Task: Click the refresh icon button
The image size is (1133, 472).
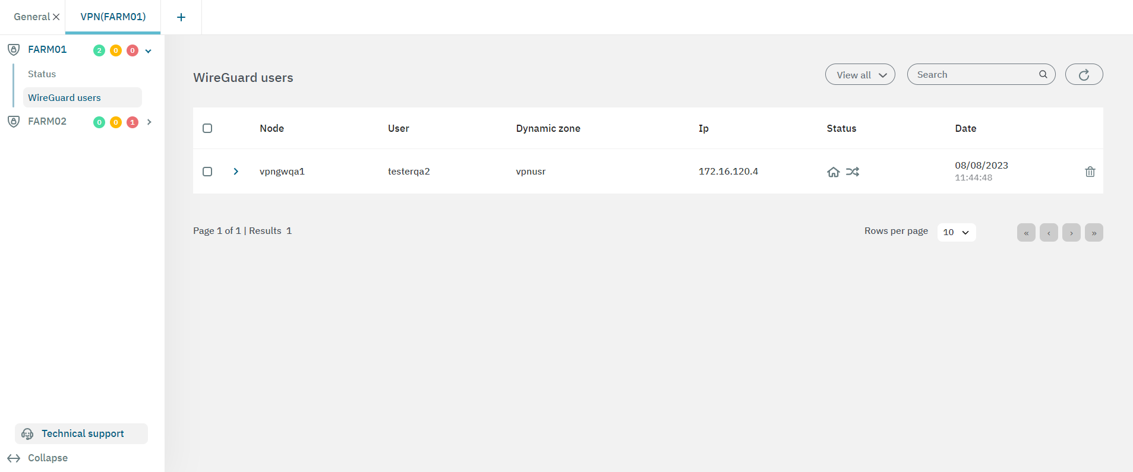Action: click(x=1084, y=75)
